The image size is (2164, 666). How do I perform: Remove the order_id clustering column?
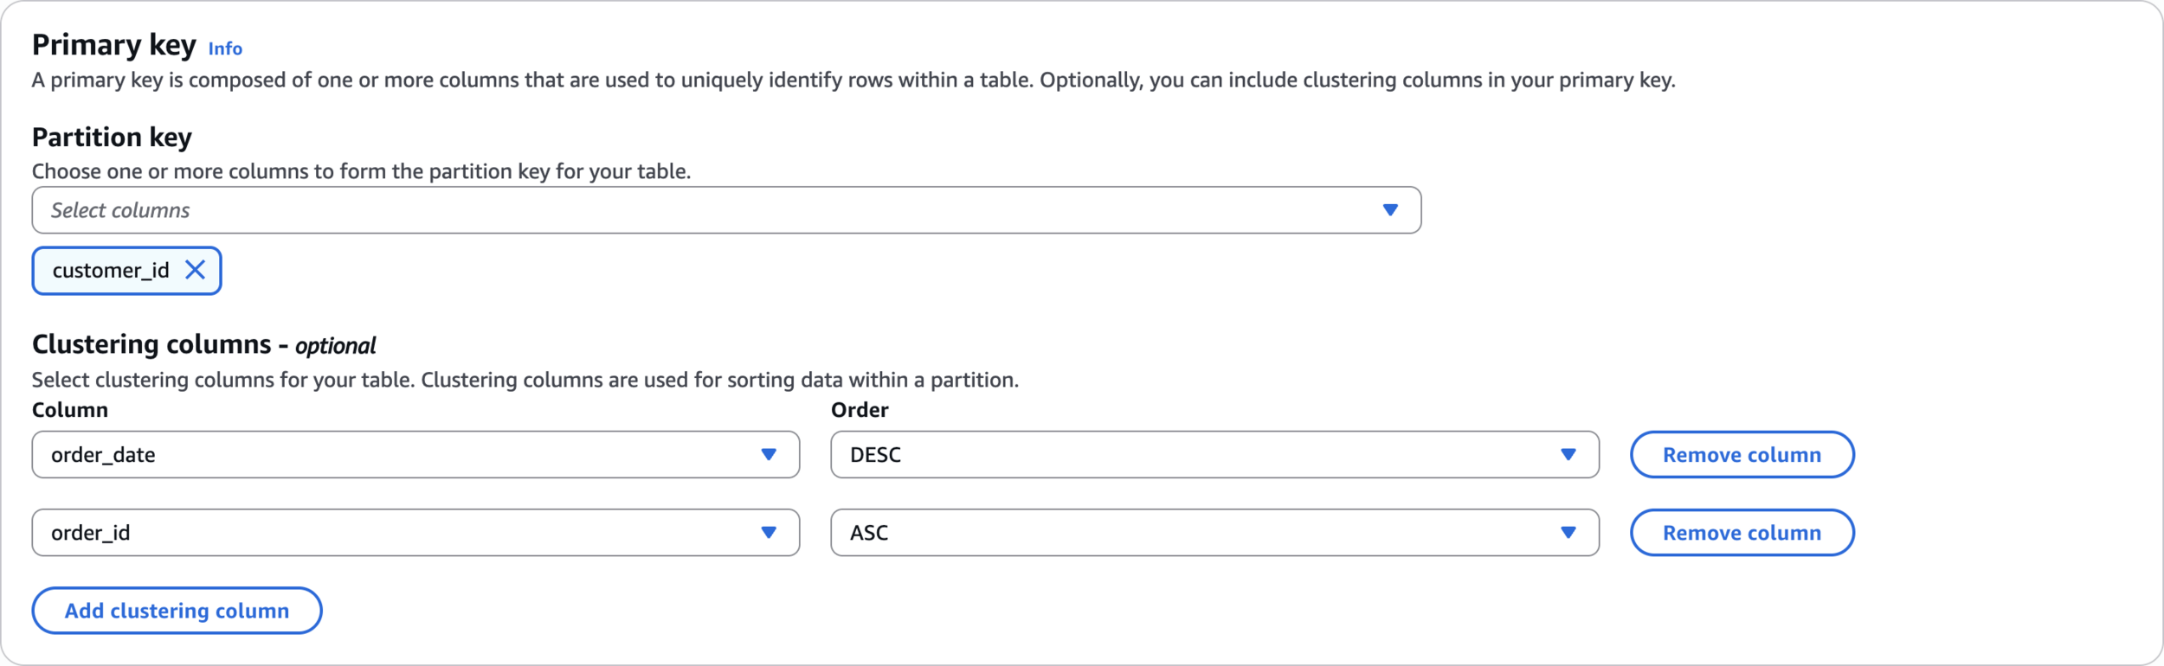click(x=1742, y=533)
